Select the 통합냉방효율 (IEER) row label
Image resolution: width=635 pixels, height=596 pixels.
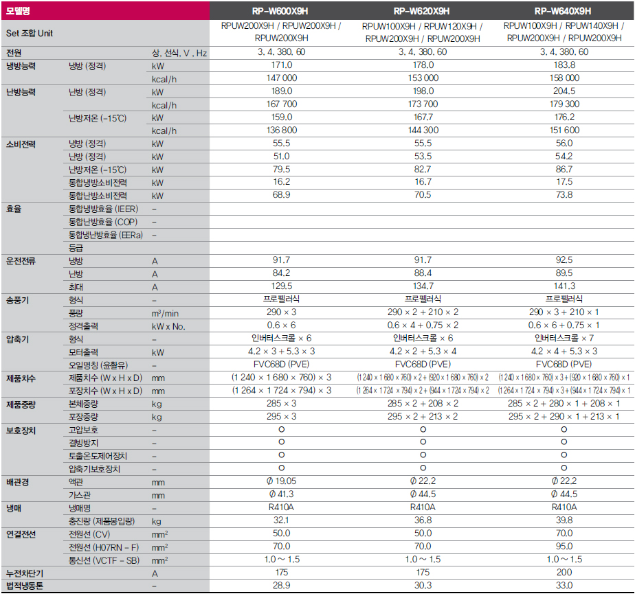[102, 209]
